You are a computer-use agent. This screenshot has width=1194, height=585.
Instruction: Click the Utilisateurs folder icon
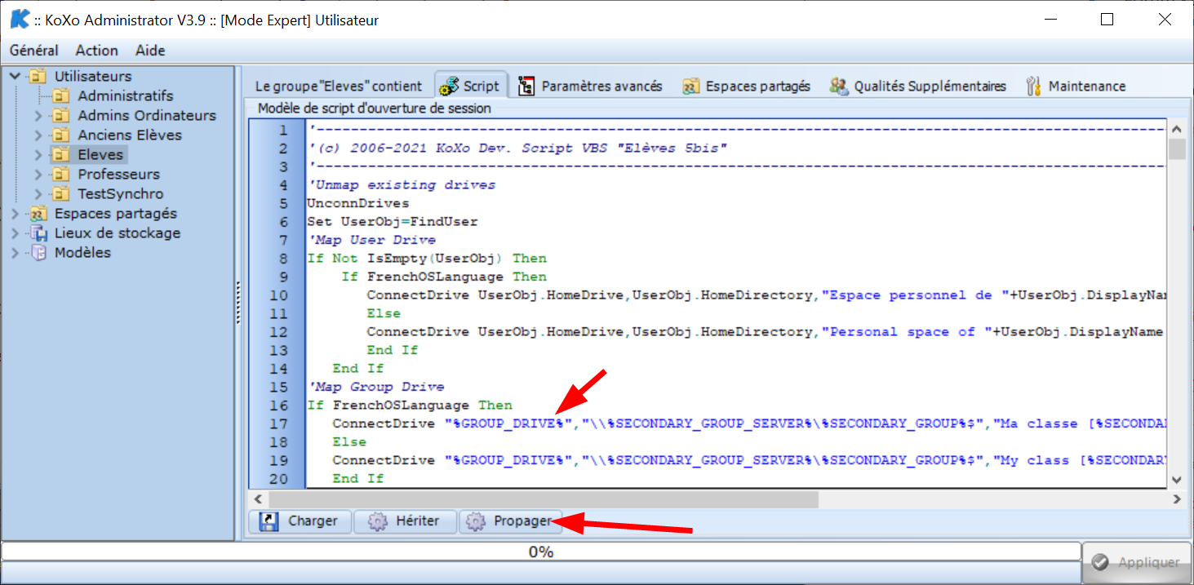click(37, 76)
